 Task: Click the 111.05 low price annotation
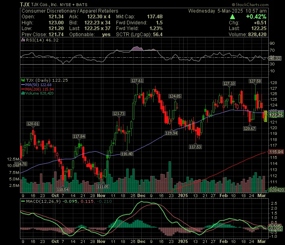103,186
